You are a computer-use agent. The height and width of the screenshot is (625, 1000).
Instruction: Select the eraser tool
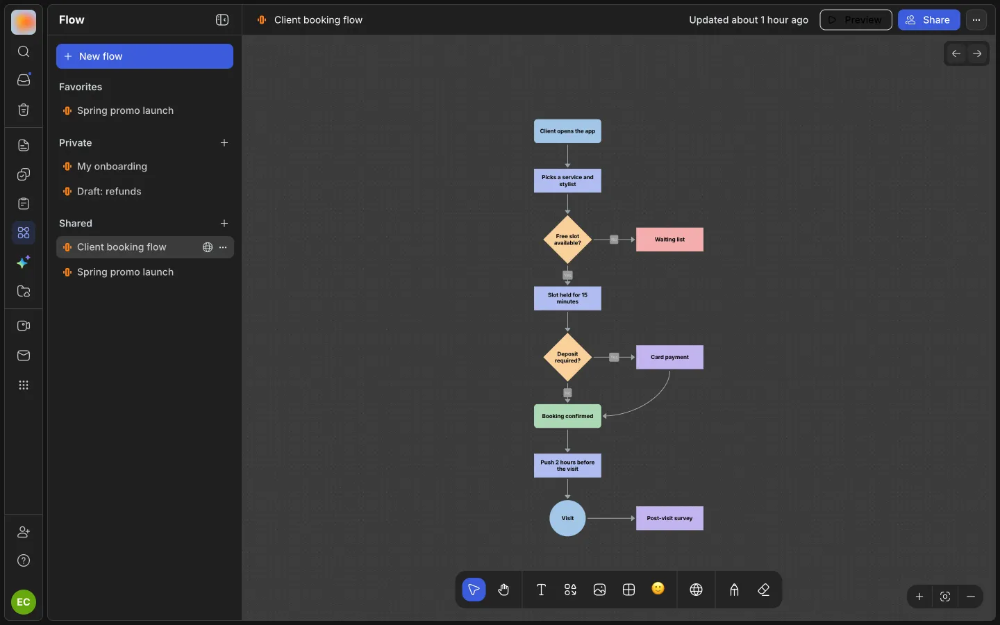(764, 590)
